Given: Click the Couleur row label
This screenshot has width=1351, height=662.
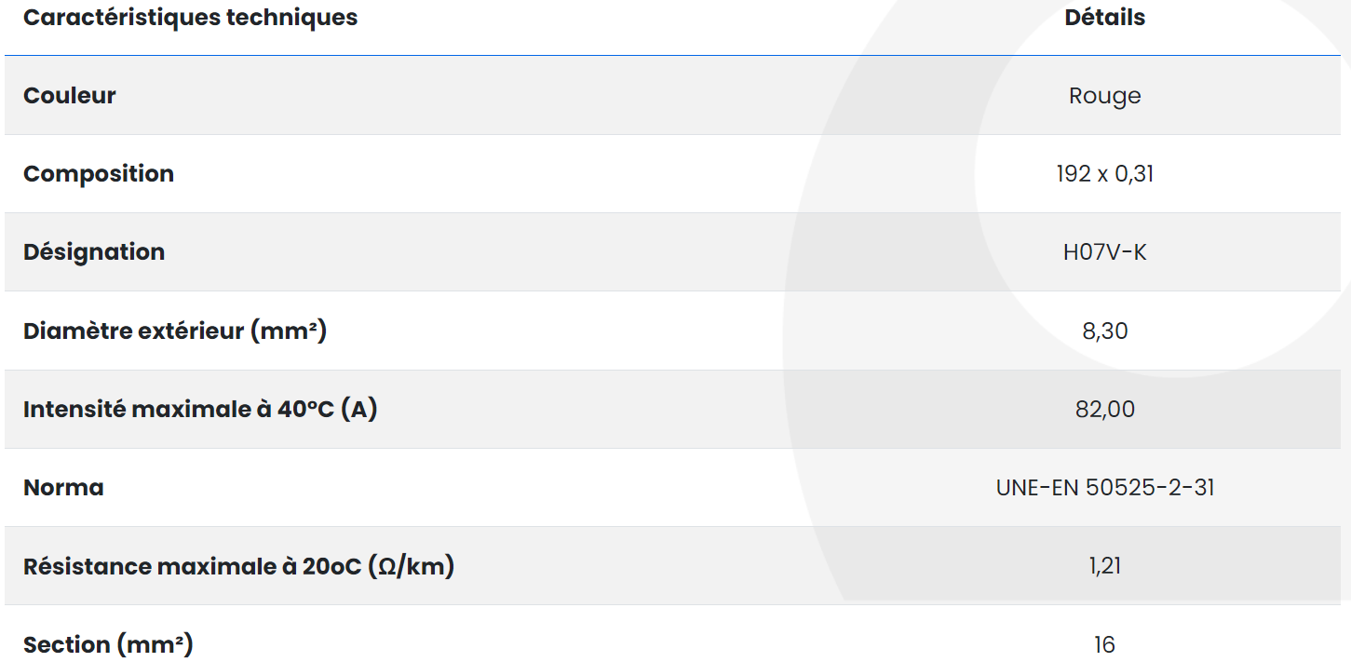Looking at the screenshot, I should (70, 96).
